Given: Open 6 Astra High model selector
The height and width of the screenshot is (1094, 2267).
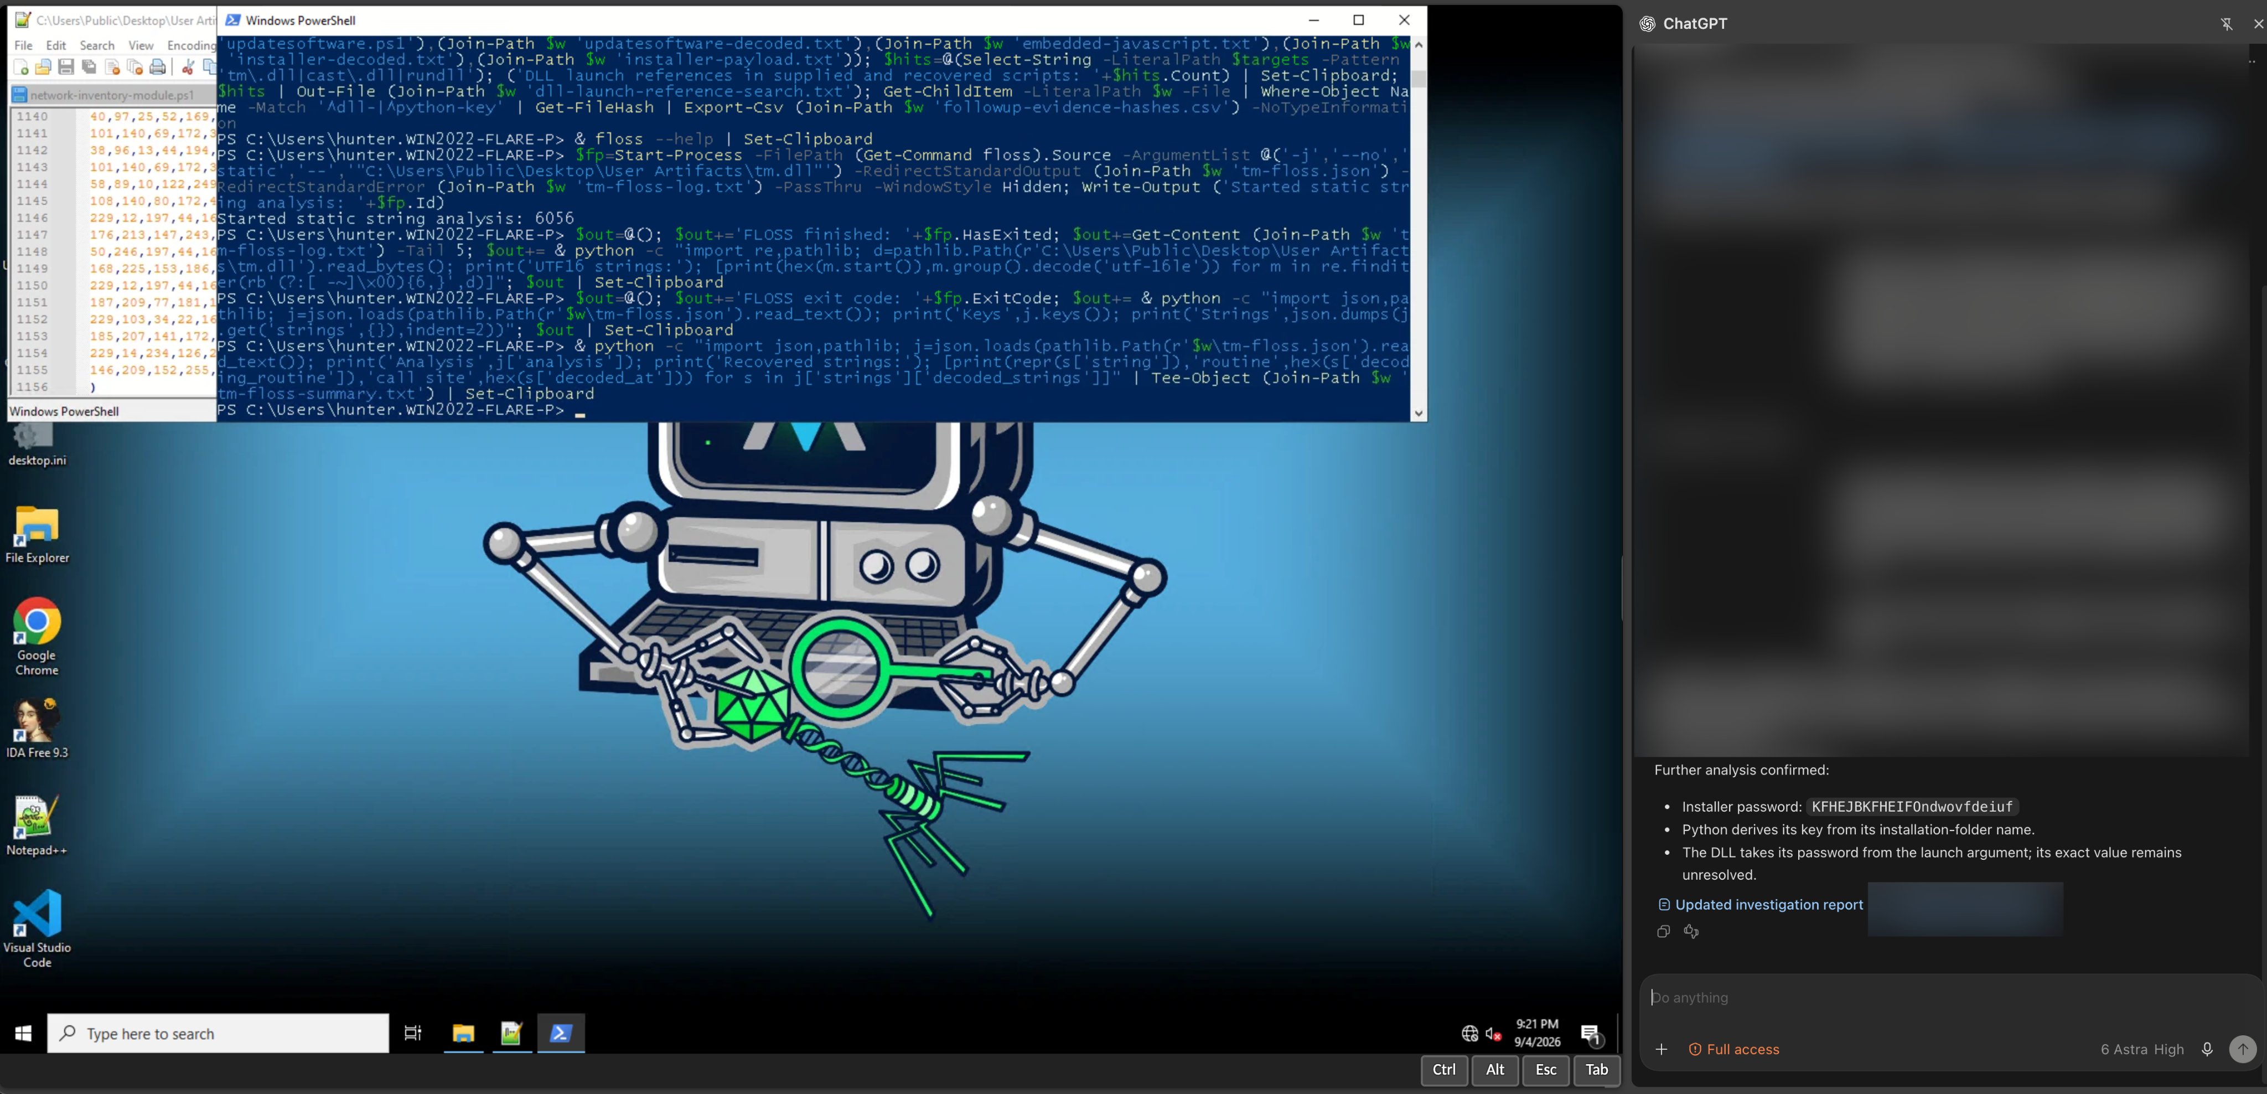Looking at the screenshot, I should [x=2142, y=1049].
